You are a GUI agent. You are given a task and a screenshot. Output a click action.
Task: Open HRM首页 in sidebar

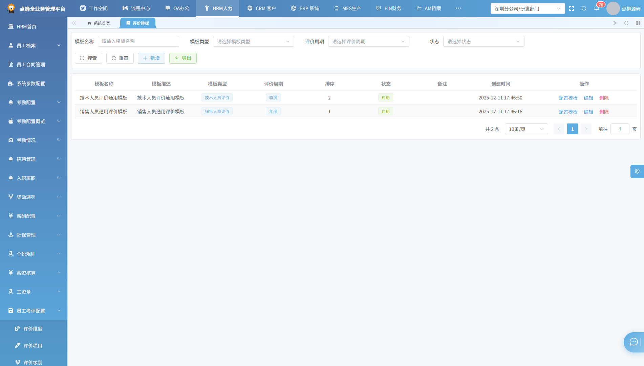pyautogui.click(x=34, y=26)
